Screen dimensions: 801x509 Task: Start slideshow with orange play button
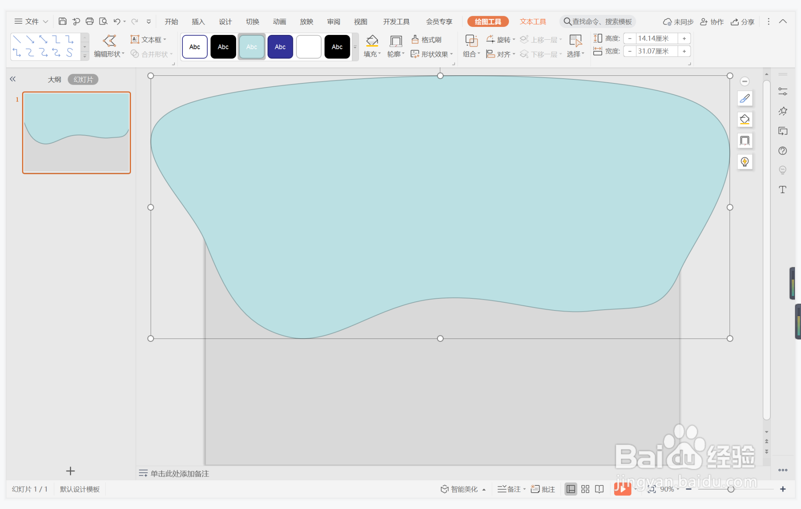[622, 489]
